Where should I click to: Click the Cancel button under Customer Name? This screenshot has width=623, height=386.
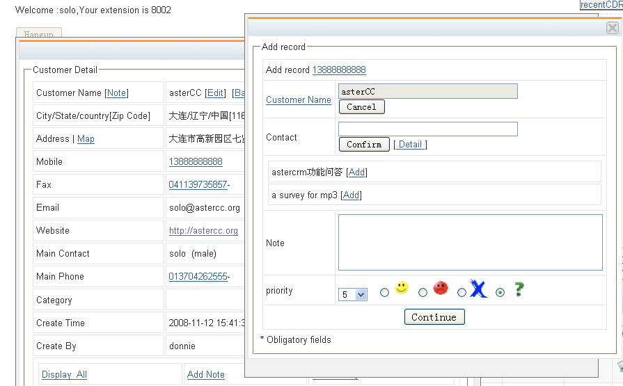(x=361, y=107)
